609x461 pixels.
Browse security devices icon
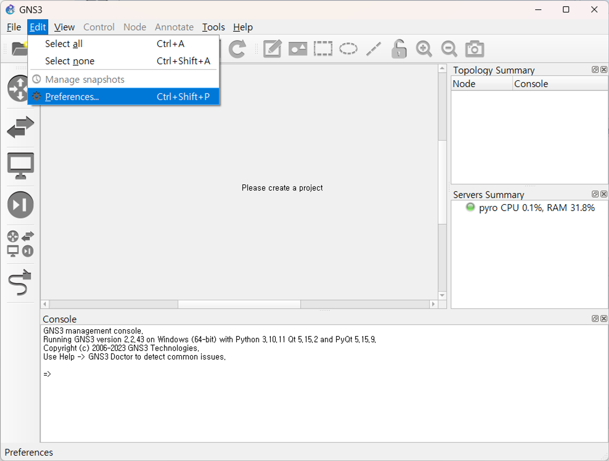(20, 205)
